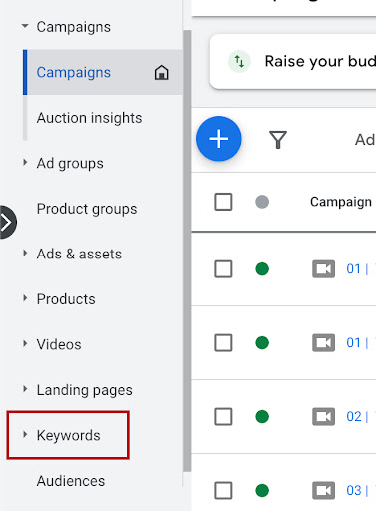
Task: Click the grey status dot in the table header
Action: 262,202
